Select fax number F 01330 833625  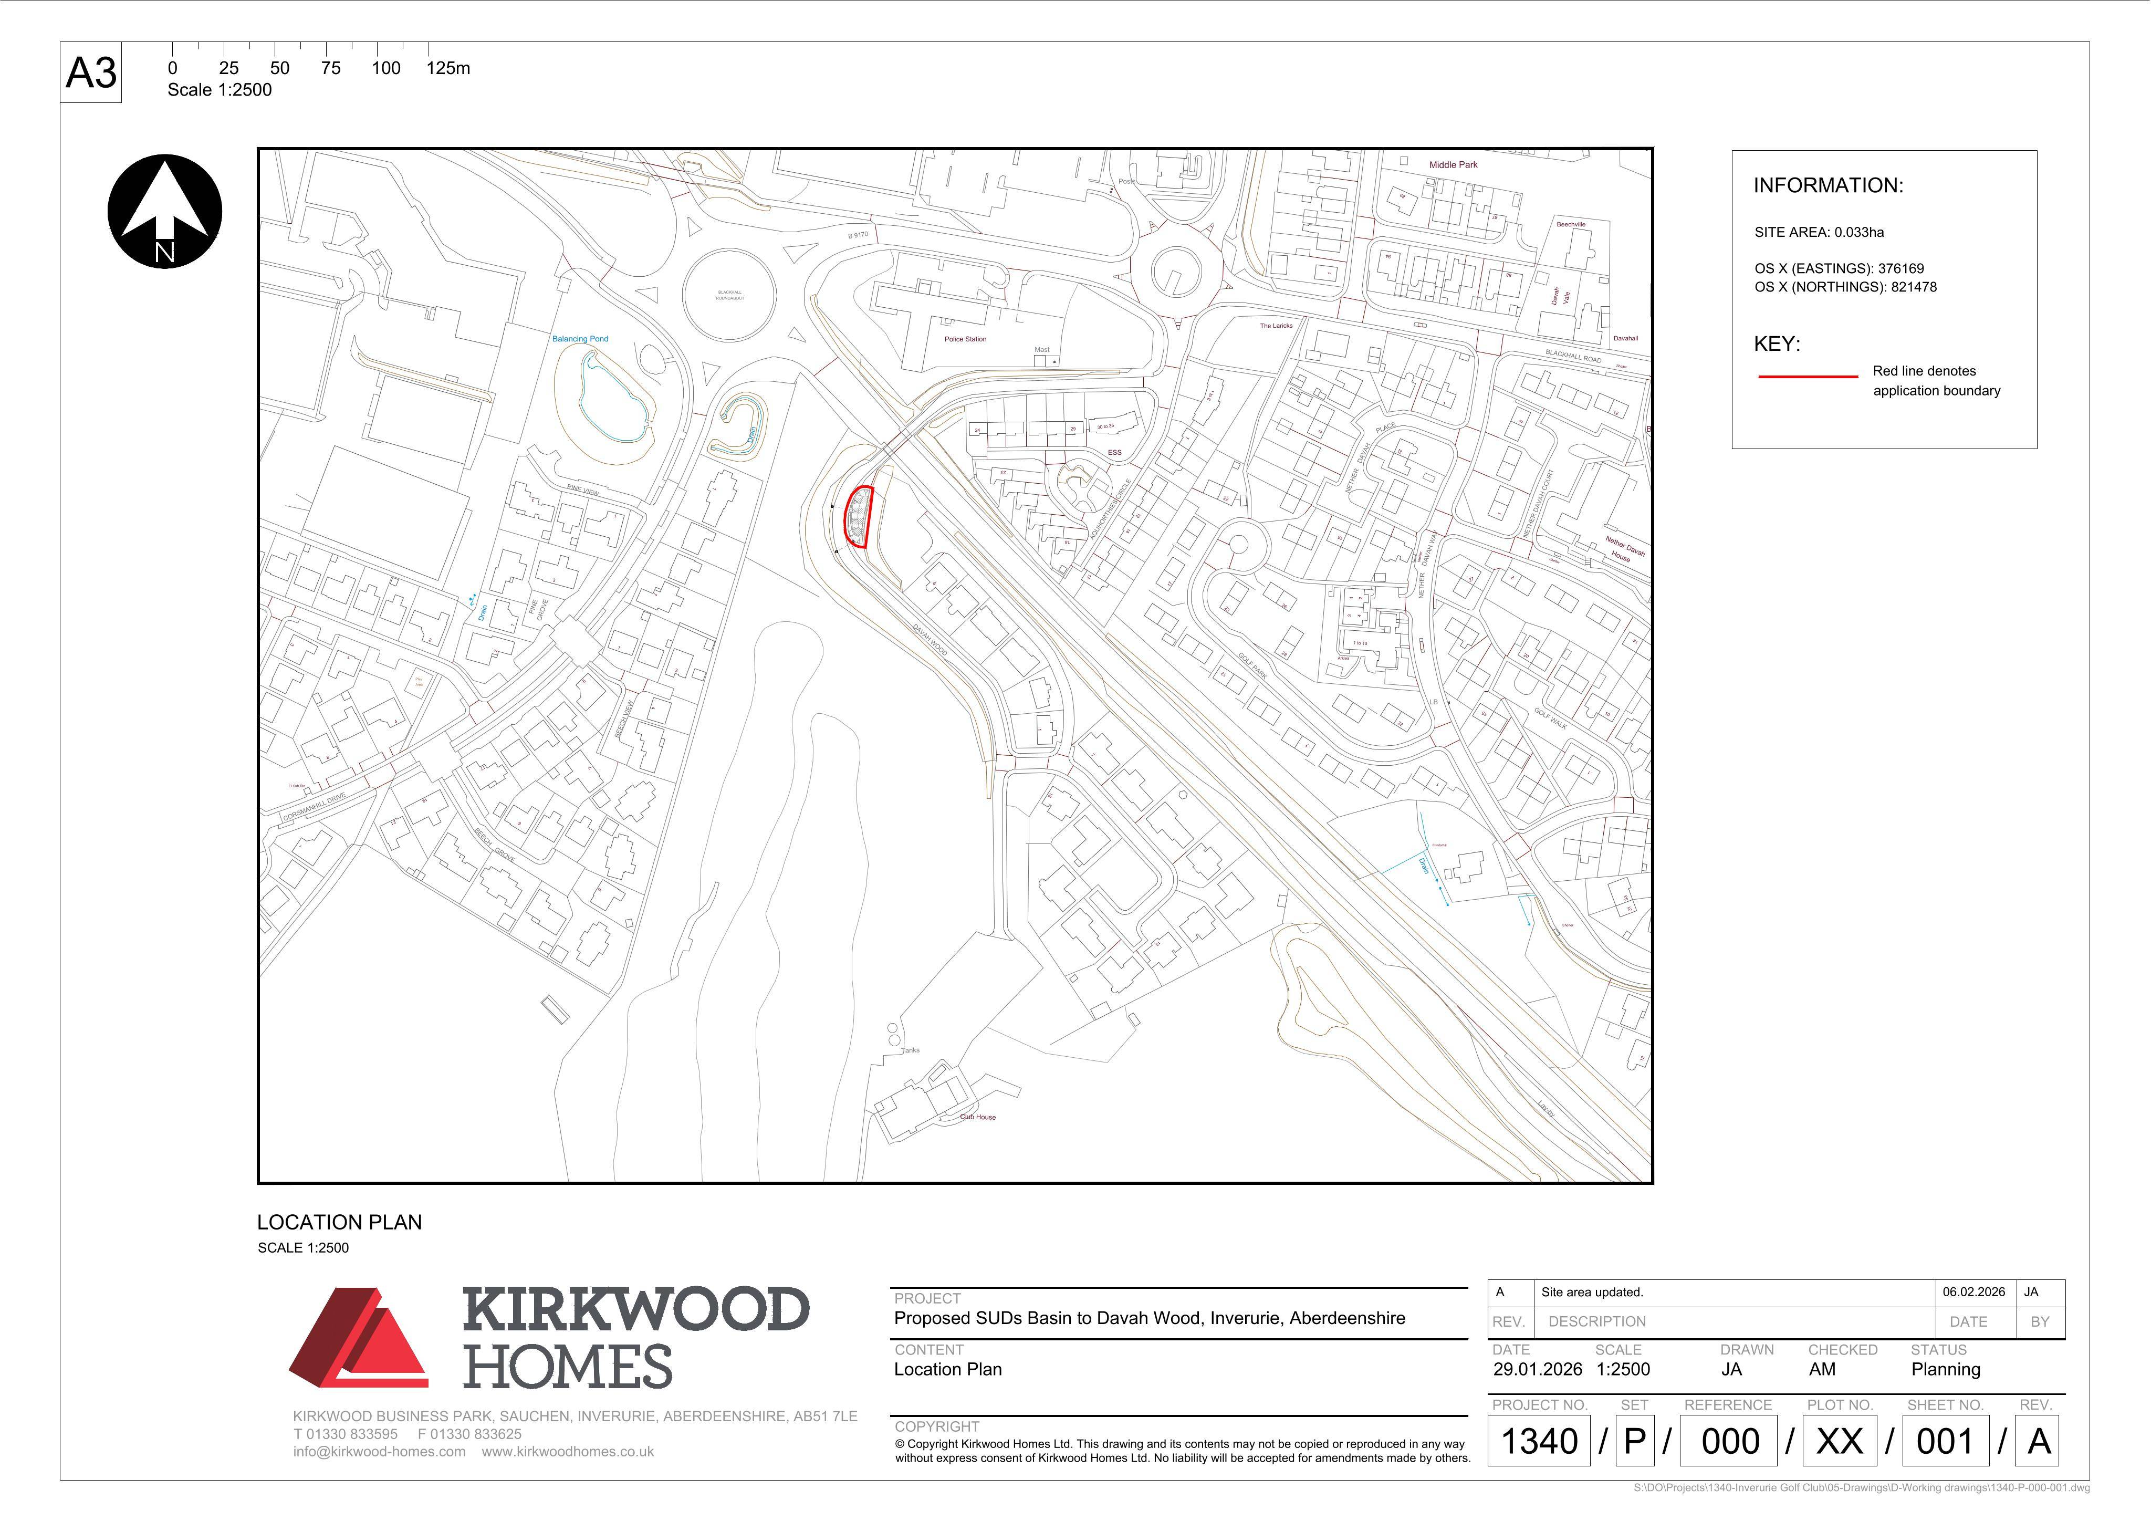pyautogui.click(x=471, y=1434)
